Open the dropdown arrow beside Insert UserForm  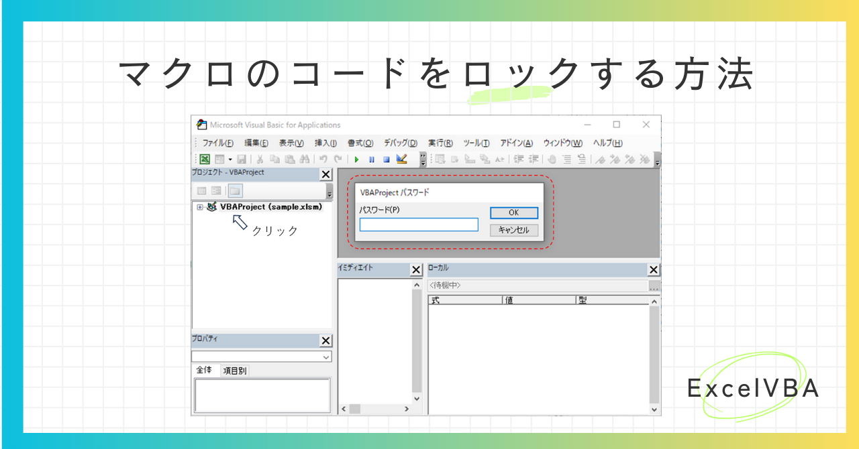[230, 159]
